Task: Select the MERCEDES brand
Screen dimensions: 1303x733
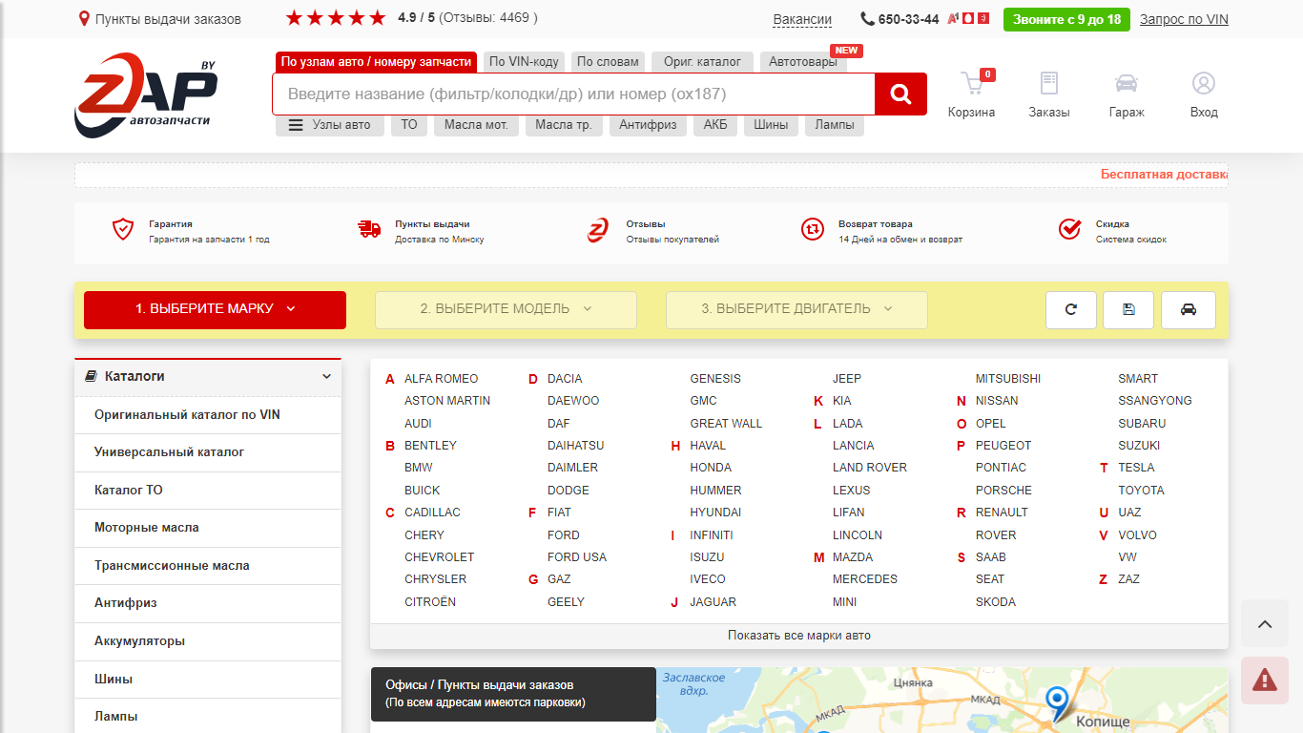Action: (x=865, y=579)
